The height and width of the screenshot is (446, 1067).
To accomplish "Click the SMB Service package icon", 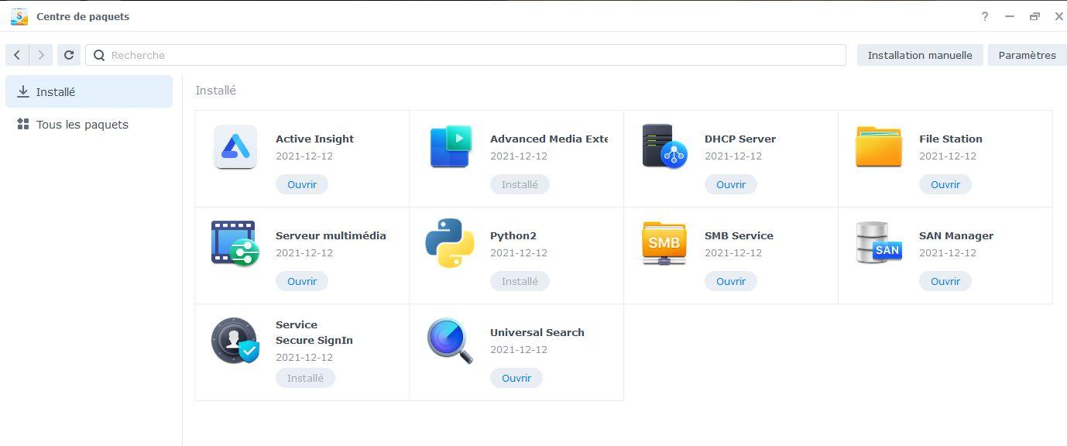I will click(664, 243).
